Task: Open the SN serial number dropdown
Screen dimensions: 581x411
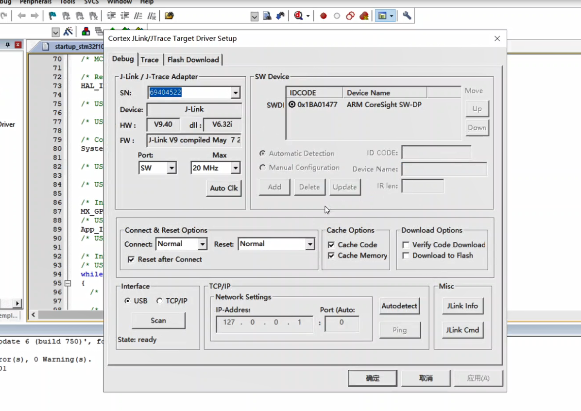Action: tap(235, 93)
